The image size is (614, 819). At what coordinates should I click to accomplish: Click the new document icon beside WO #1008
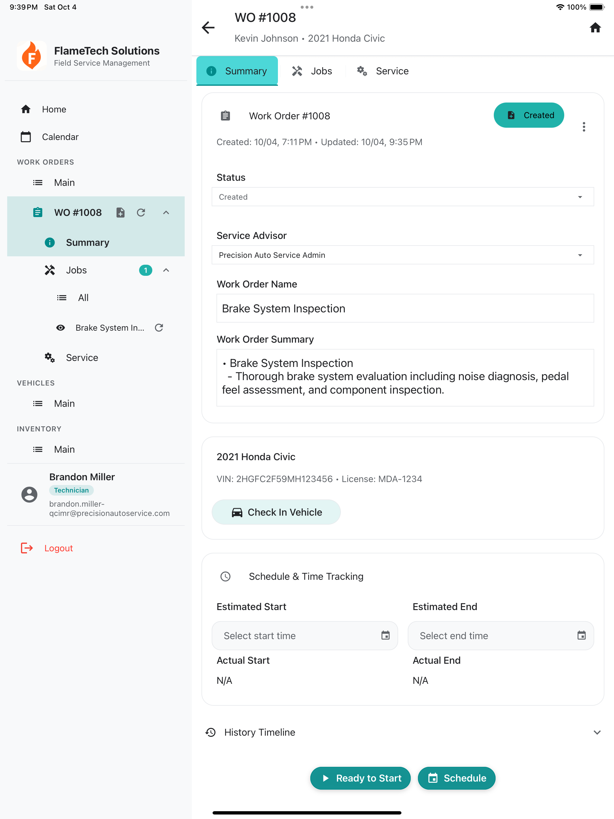pos(120,213)
